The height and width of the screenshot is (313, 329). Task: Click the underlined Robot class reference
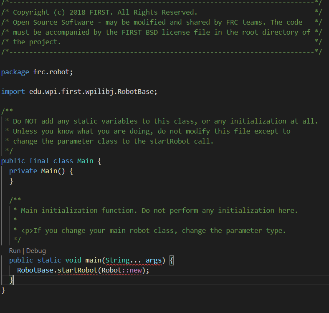tap(111, 270)
